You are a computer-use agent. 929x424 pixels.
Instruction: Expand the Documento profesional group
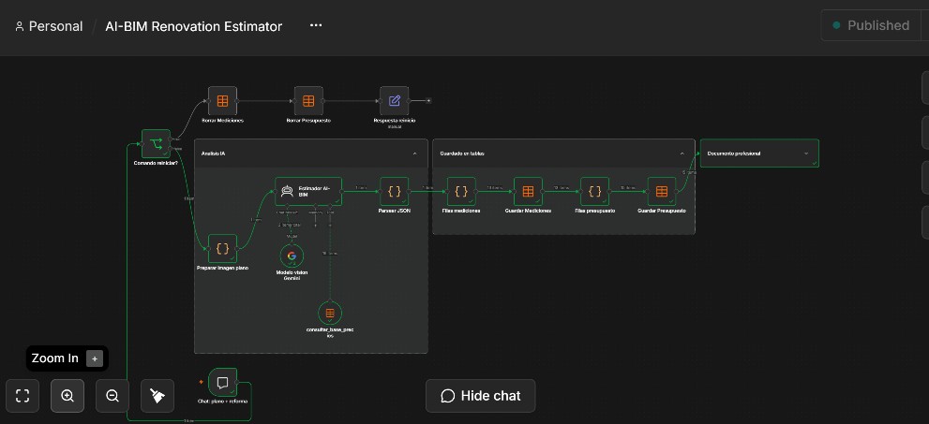pos(806,154)
